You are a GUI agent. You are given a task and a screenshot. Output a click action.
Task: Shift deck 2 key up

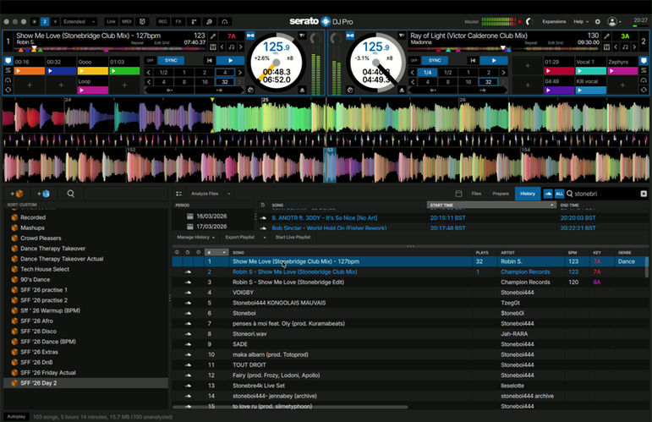[x=634, y=47]
